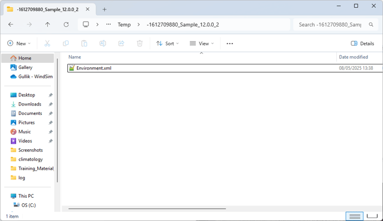The image size is (383, 221).
Task: Refresh the current folder view
Action: (x=66, y=24)
